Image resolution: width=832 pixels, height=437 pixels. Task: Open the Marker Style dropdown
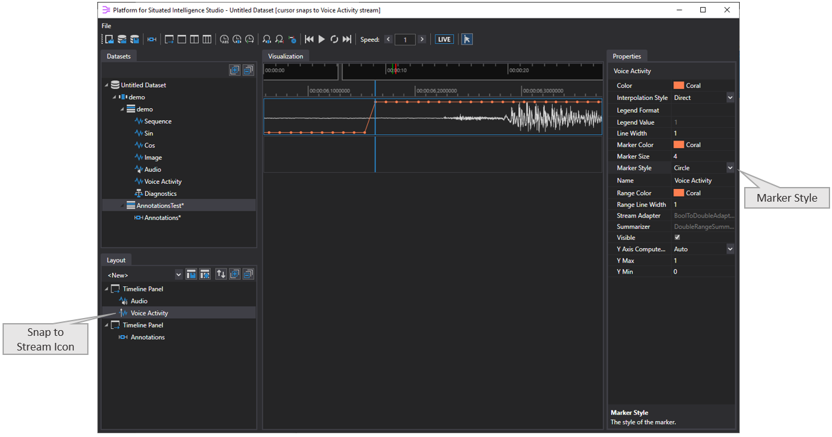pos(730,168)
